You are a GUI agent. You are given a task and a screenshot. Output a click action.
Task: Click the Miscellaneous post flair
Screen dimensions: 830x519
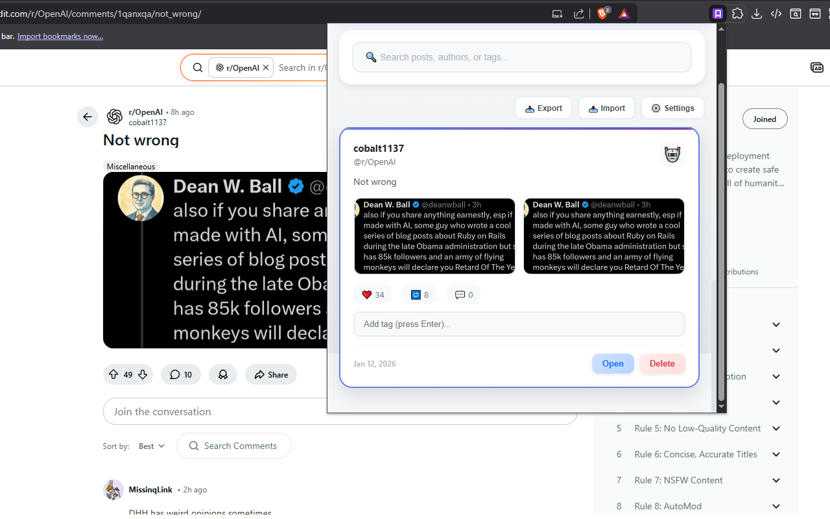point(131,166)
